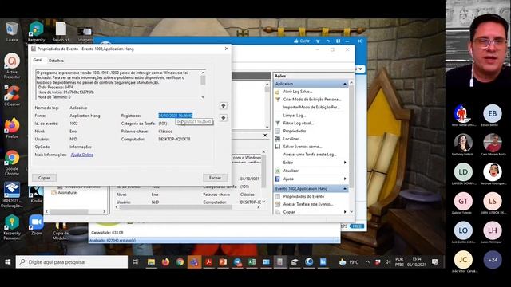511x287 pixels.
Task: Open Excel from taskbar
Action: [x=252, y=262]
